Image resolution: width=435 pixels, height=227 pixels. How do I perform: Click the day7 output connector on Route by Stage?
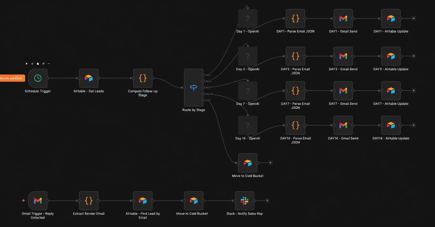[x=203, y=88]
